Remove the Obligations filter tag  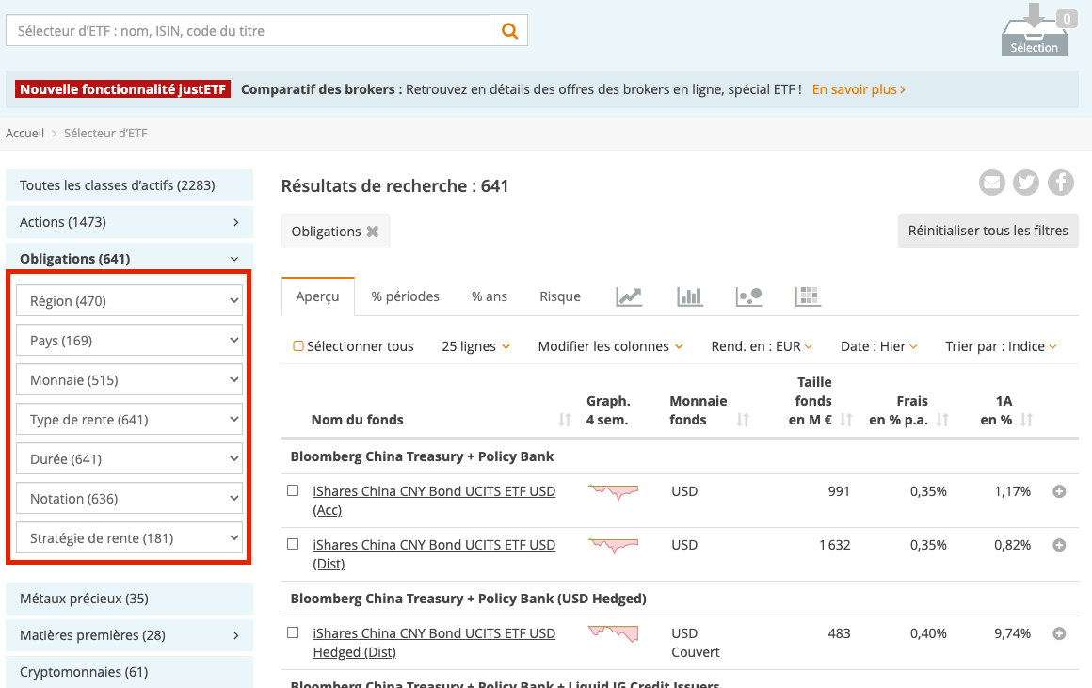click(x=373, y=232)
